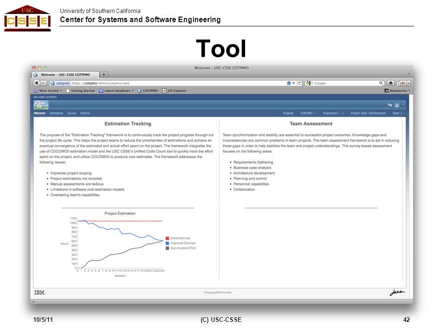The height and width of the screenshot is (332, 443).
Task: Click the Unsupported browser footer text
Action: [217, 292]
